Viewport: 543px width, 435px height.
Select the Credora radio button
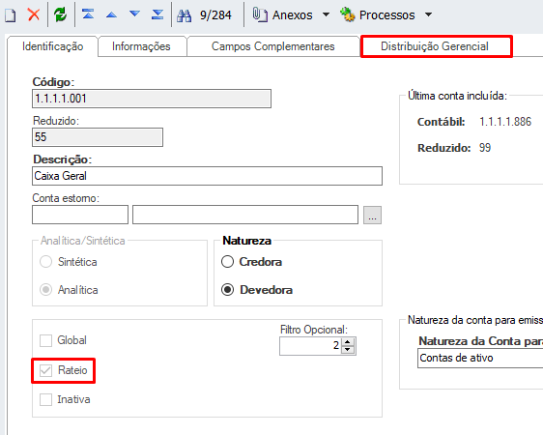point(227,262)
